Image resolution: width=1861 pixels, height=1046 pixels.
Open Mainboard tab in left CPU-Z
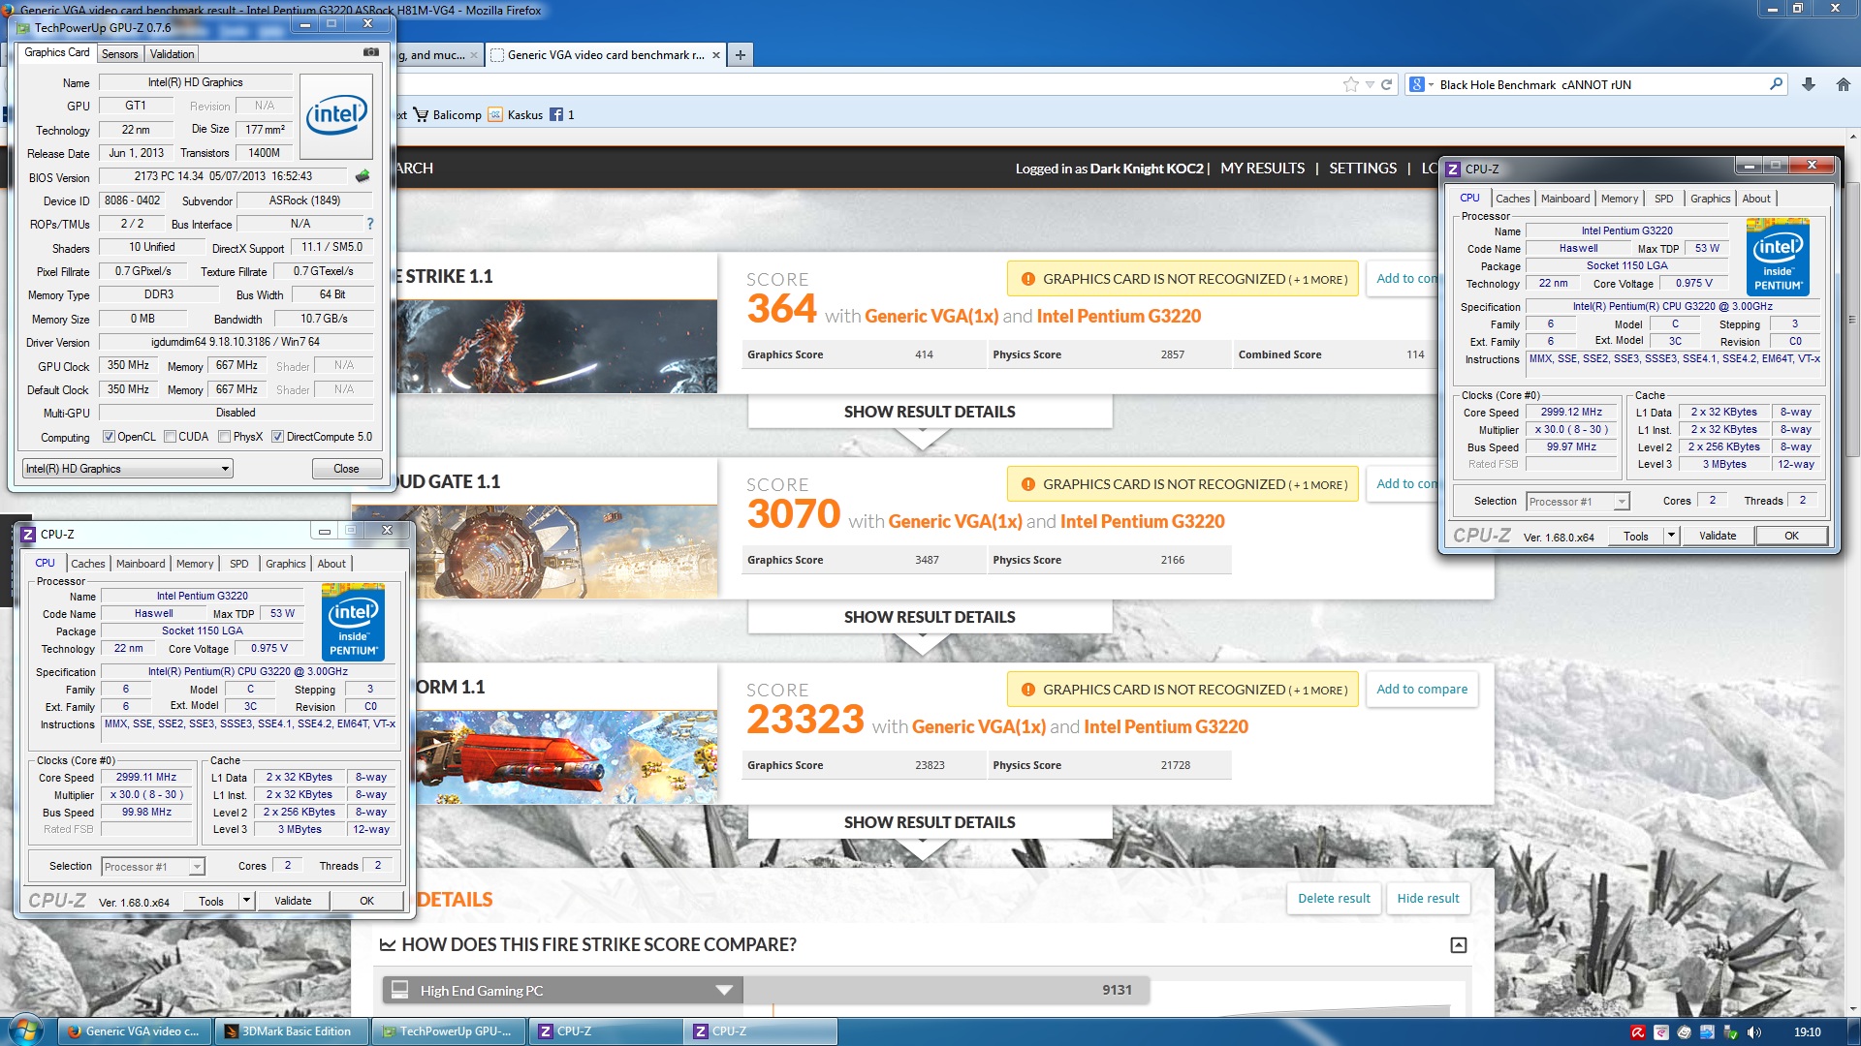pos(141,564)
